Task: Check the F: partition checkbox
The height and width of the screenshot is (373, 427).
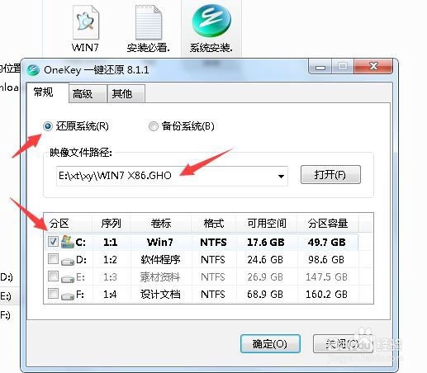Action: 53,294
